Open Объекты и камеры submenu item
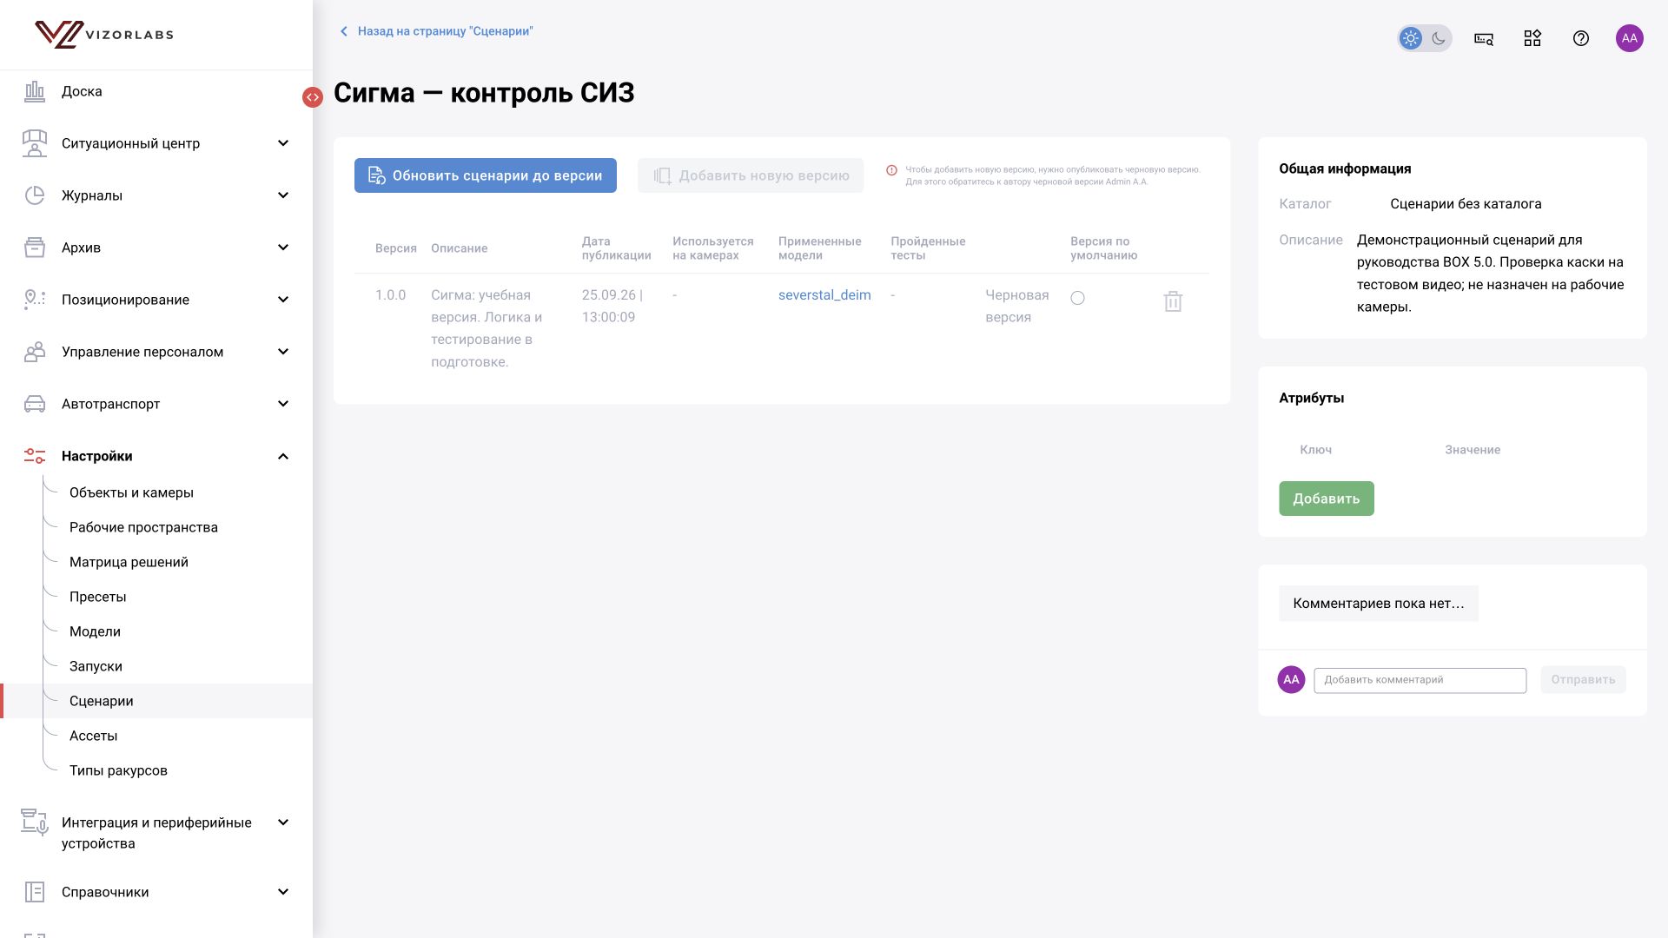This screenshot has width=1668, height=938. pyautogui.click(x=131, y=492)
